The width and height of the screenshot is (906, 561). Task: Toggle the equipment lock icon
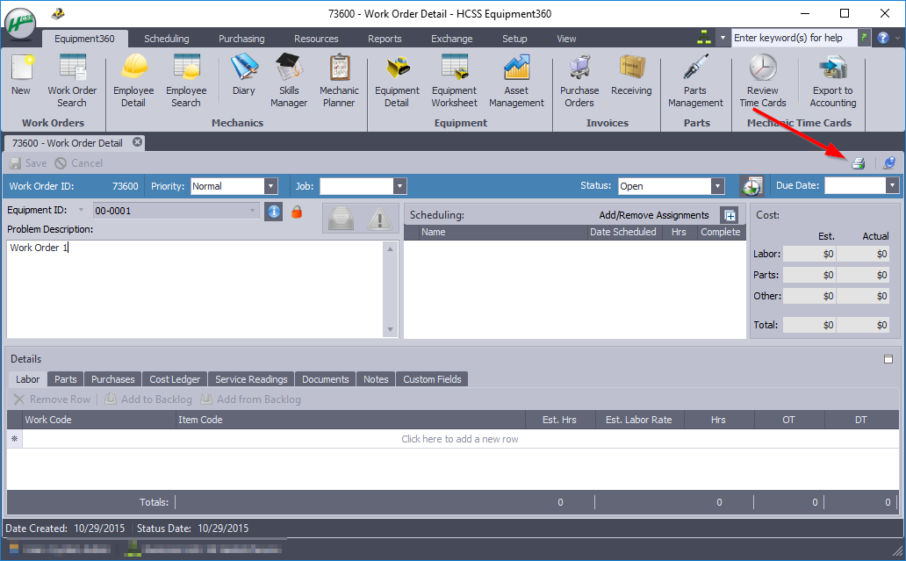(297, 212)
